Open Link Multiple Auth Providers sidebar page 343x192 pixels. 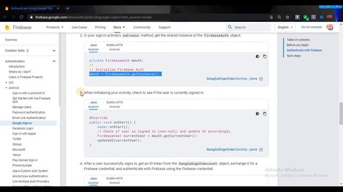click(x=31, y=181)
